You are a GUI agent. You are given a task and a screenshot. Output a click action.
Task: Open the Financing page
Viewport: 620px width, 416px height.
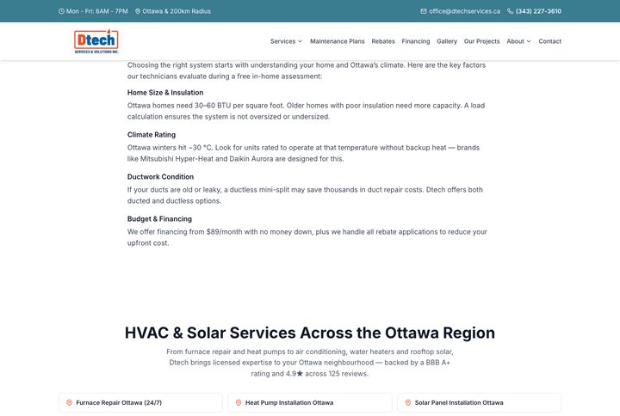pos(416,41)
